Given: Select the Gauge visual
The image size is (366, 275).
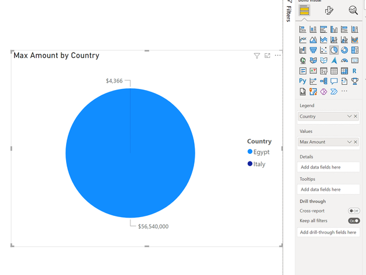Looking at the screenshot, I should [344, 60].
